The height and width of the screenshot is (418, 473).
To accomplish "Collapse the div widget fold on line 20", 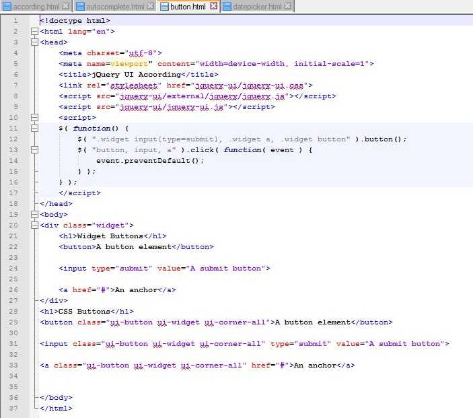I will [35, 225].
